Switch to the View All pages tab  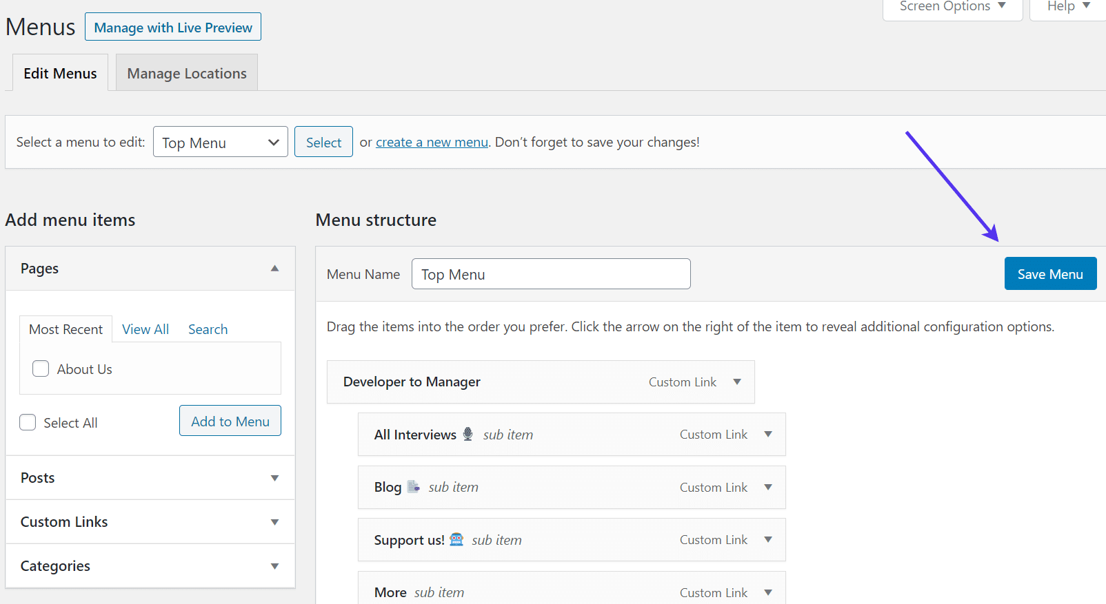(145, 329)
